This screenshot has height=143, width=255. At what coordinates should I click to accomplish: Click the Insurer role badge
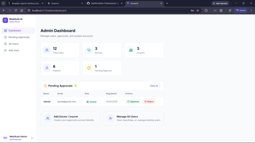click(x=91, y=102)
